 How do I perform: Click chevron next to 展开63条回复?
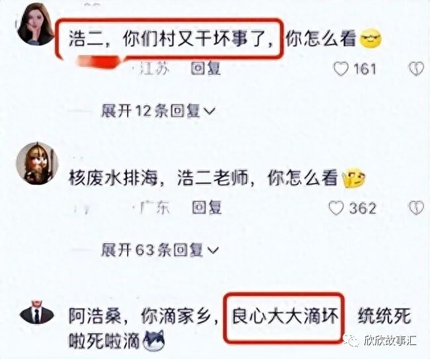tap(213, 250)
